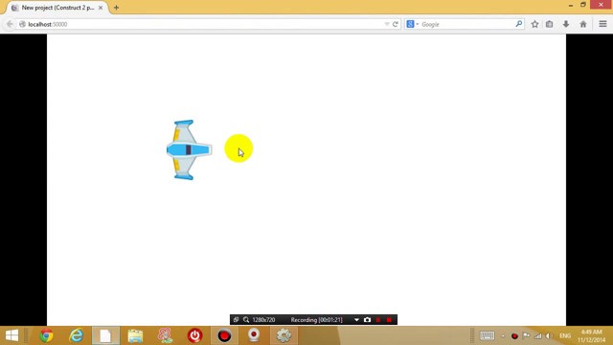Open the Firefox downloads arrow
The width and height of the screenshot is (613, 345).
coord(566,24)
